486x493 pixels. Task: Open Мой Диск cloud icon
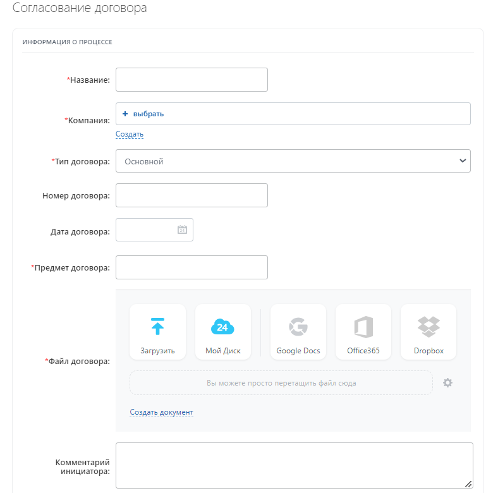pos(222,327)
